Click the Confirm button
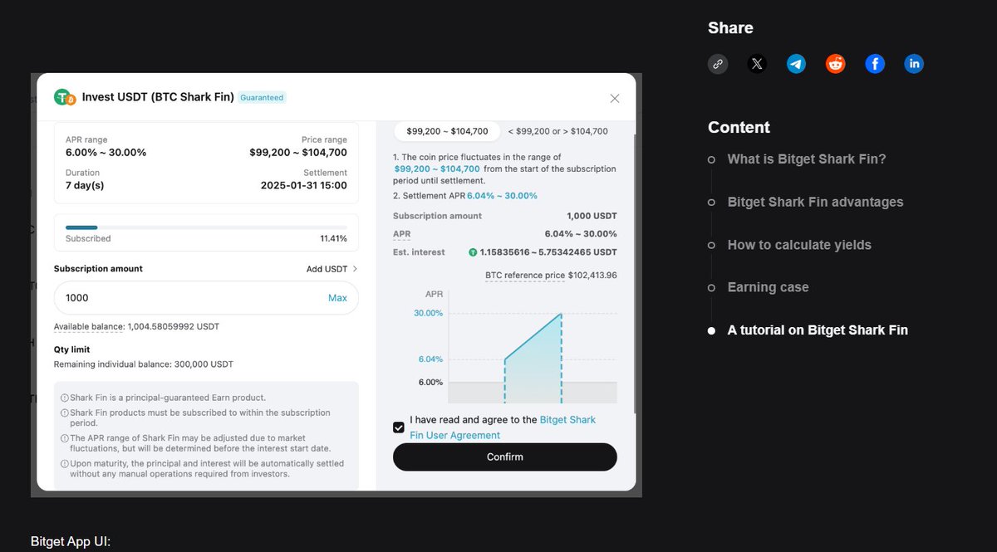The height and width of the screenshot is (552, 997). 505,457
